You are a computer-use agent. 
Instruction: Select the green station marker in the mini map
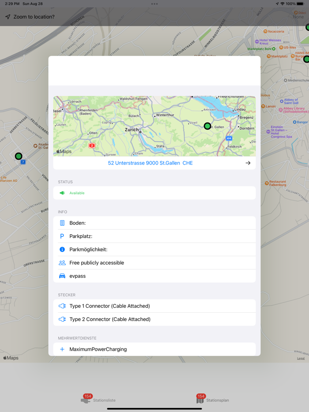[x=207, y=126]
